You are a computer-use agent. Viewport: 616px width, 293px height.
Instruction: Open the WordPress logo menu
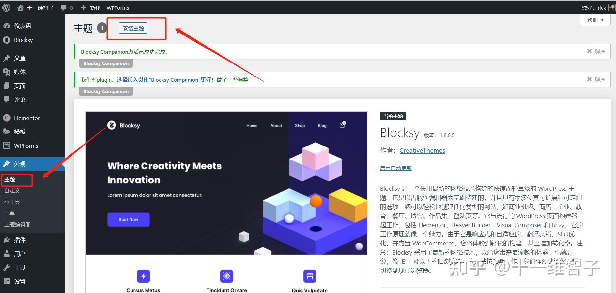click(6, 7)
